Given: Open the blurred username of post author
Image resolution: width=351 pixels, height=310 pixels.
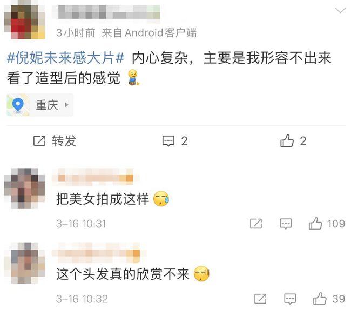Looking at the screenshot, I should coord(106,12).
